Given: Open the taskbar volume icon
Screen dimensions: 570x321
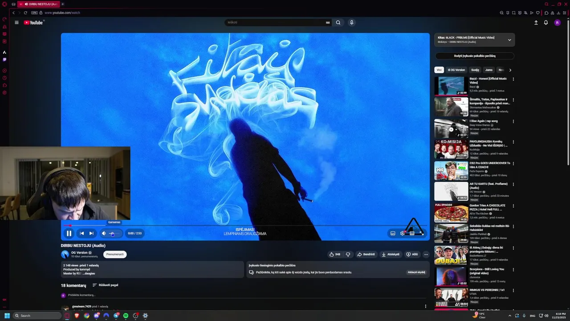Looking at the screenshot, I should pyautogui.click(x=546, y=316).
